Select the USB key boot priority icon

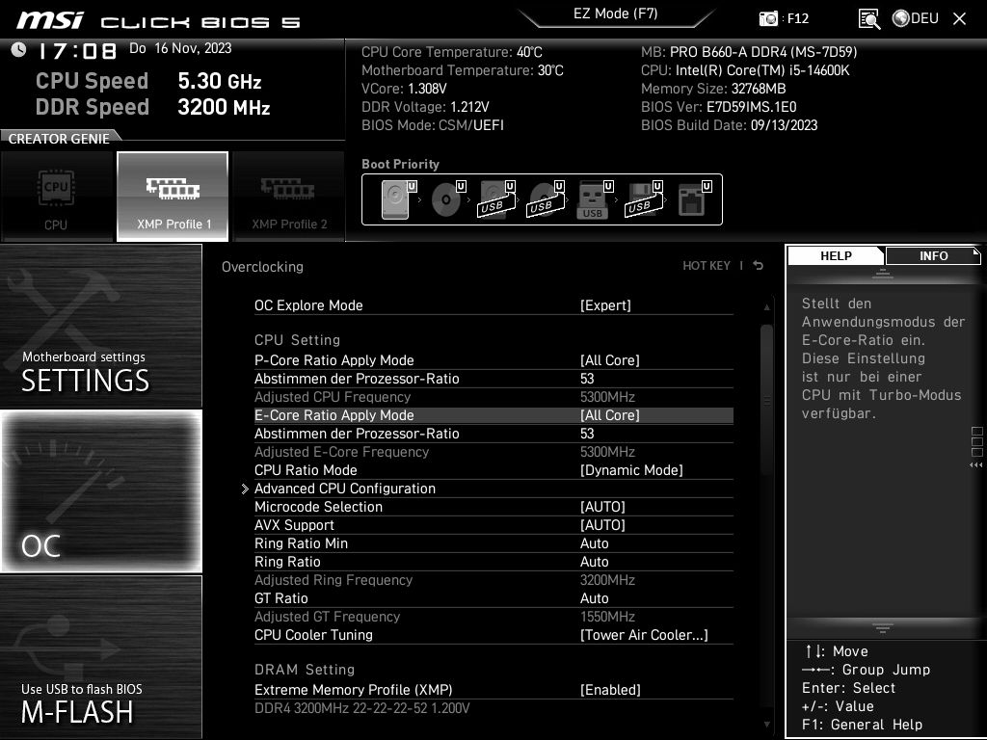click(x=594, y=199)
